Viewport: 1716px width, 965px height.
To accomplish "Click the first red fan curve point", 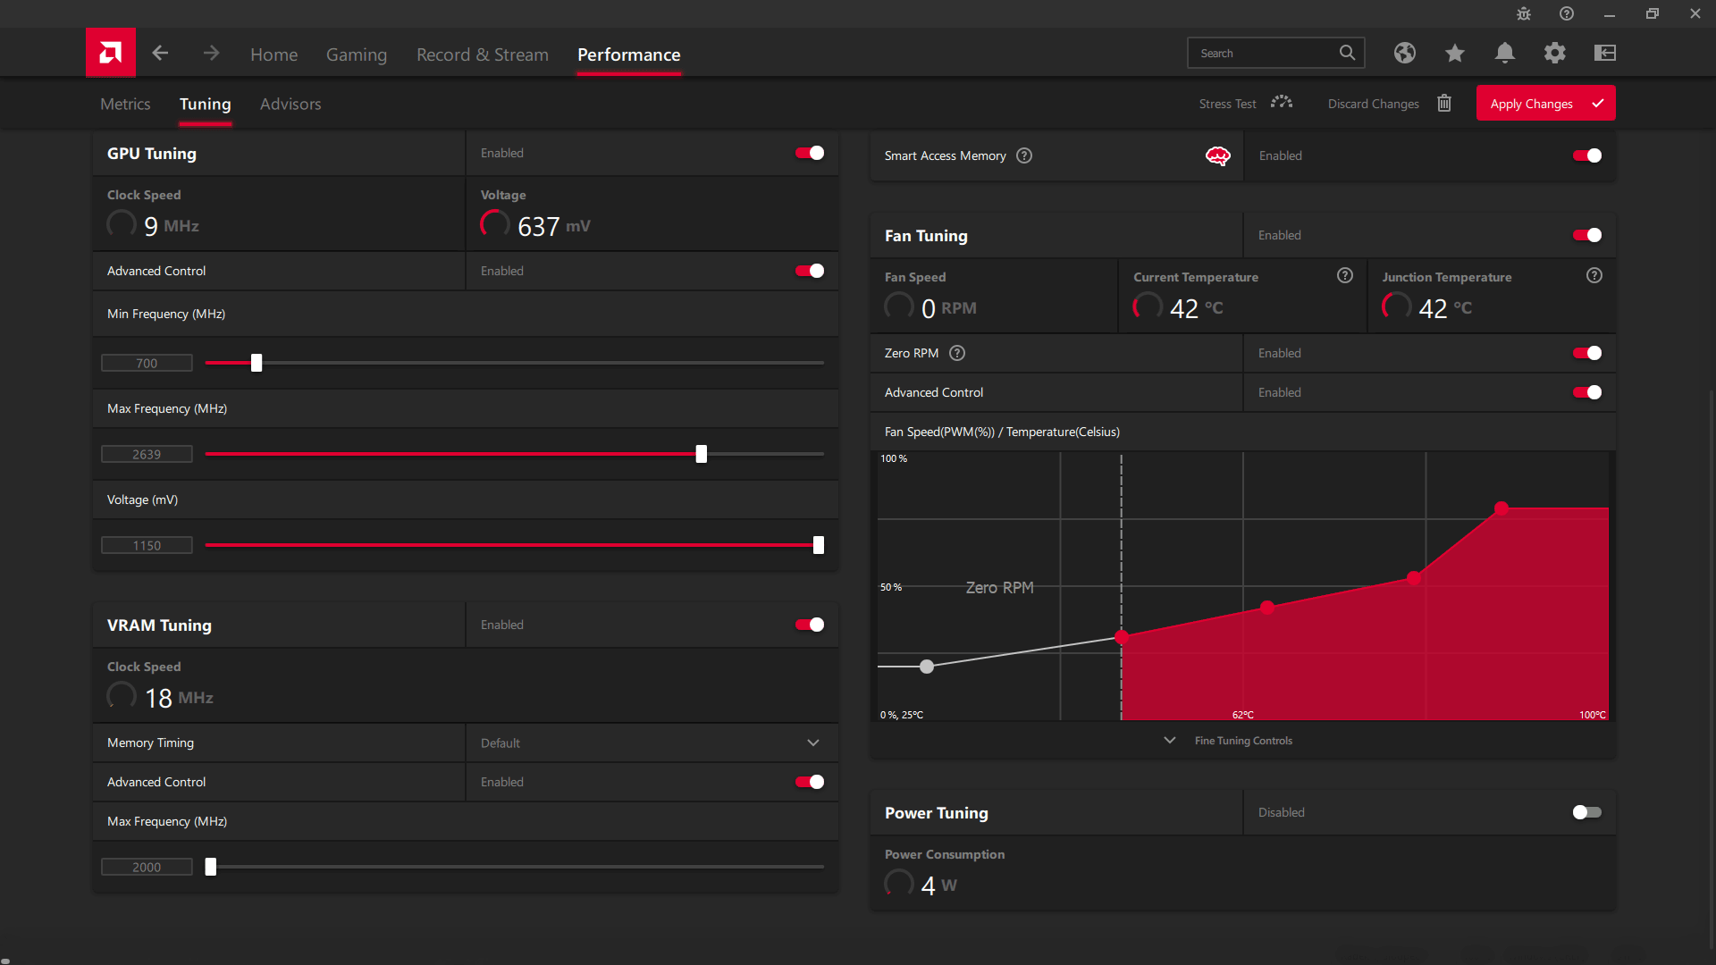I will tap(1122, 637).
